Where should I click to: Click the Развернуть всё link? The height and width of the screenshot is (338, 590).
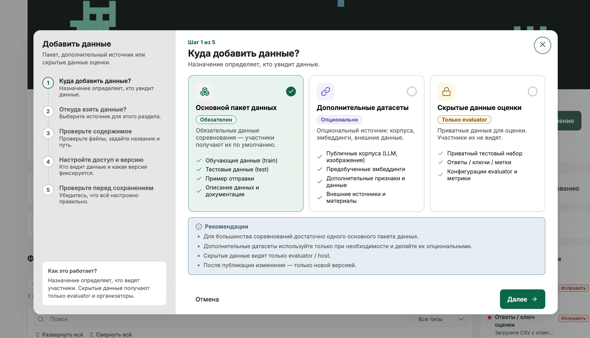(59, 334)
